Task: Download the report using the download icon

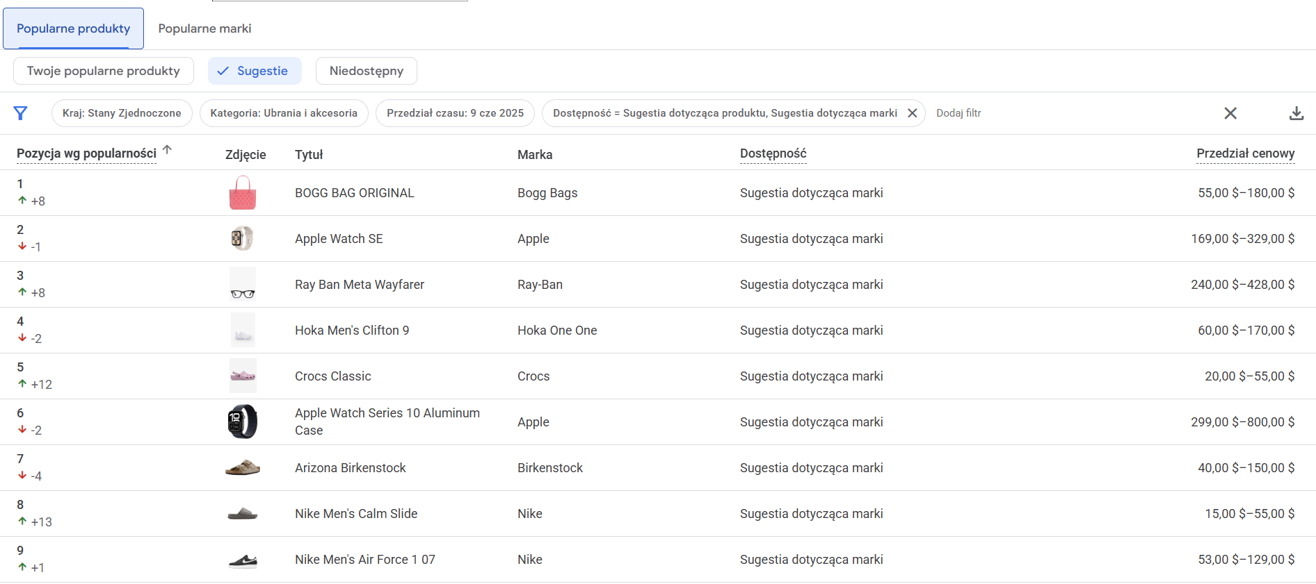Action: [1296, 113]
